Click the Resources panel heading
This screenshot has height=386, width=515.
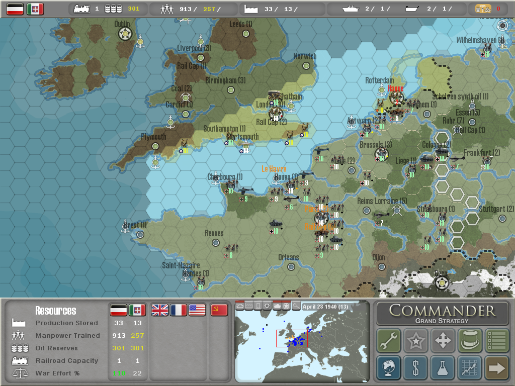click(x=55, y=311)
